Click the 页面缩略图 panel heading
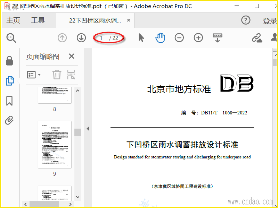278x208 pixels. pos(43,57)
